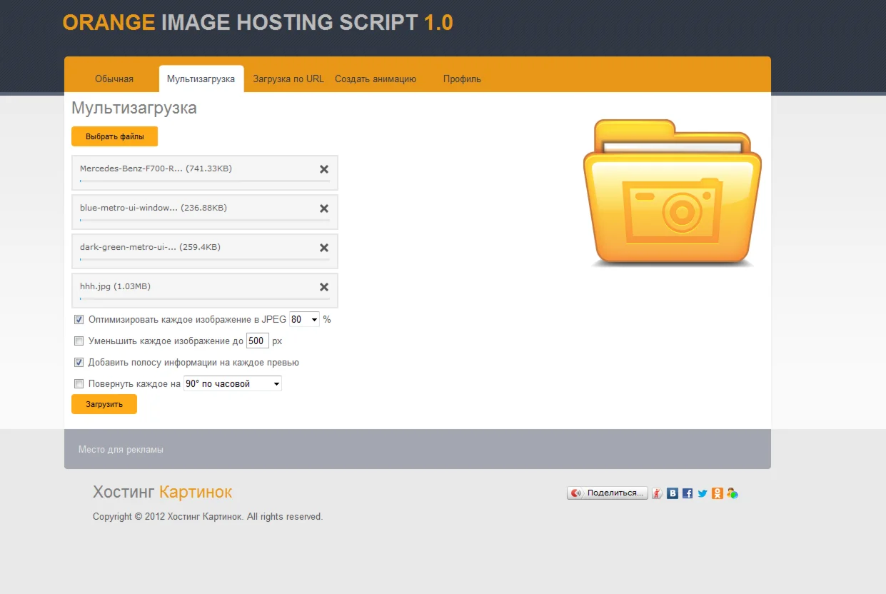Share on Moi Mir
The width and height of the screenshot is (886, 594).
pyautogui.click(x=732, y=493)
